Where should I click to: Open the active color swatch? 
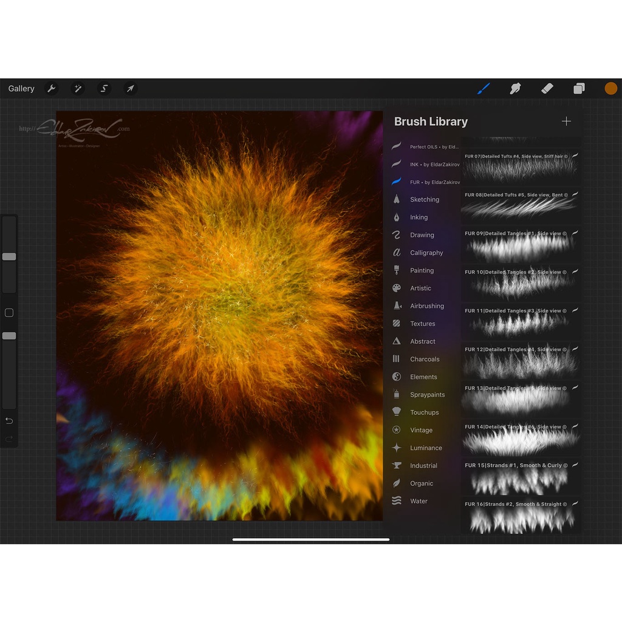coord(610,89)
